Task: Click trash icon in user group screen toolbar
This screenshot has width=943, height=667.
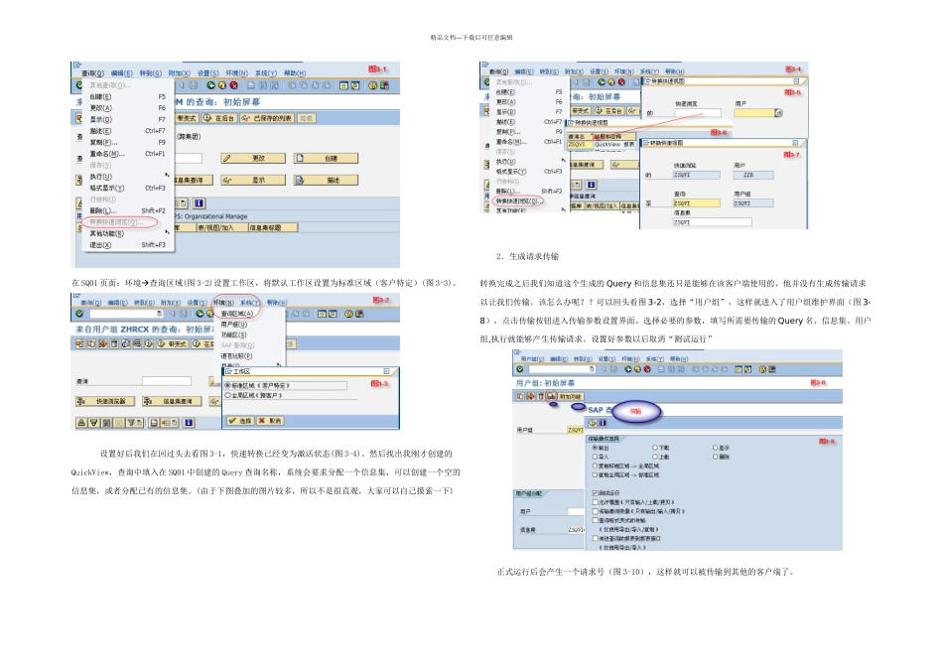Action: pos(541,396)
